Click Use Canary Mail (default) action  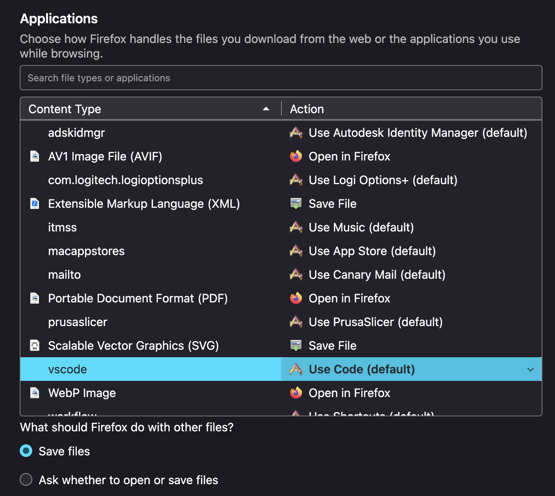[x=377, y=275]
